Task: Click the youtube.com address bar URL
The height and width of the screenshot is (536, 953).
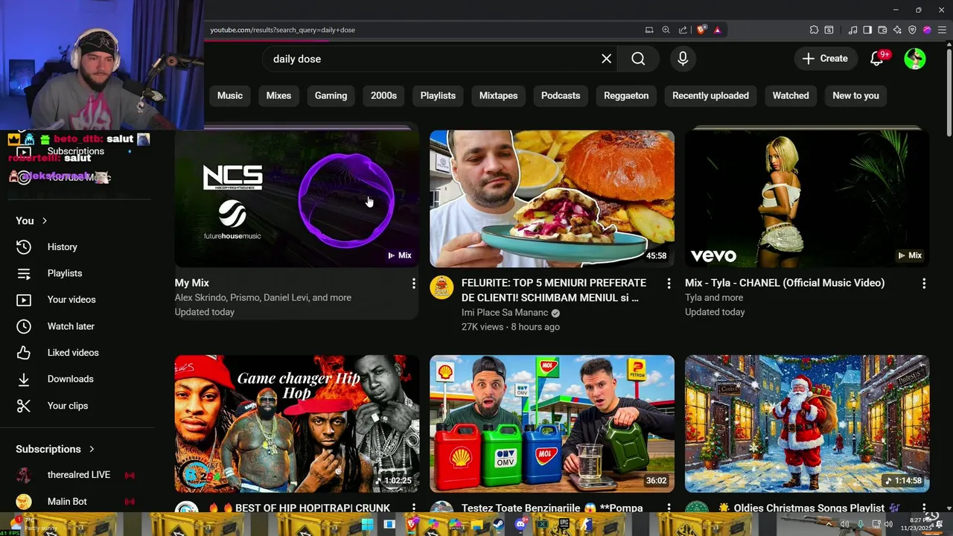Action: [x=282, y=30]
